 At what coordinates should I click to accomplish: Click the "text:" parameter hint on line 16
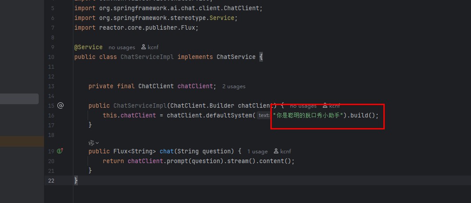pyautogui.click(x=264, y=115)
